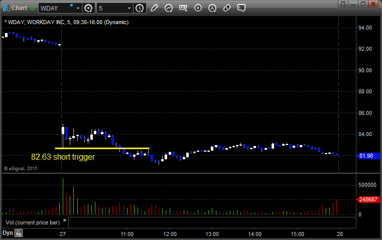Minimize the chart window
Viewport: 382px width, 240px height.
353,4
